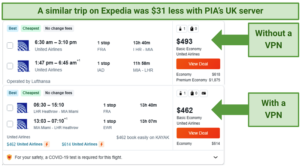Open the $462 United Airlines link
The height and width of the screenshot is (168, 302).
pos(25,144)
